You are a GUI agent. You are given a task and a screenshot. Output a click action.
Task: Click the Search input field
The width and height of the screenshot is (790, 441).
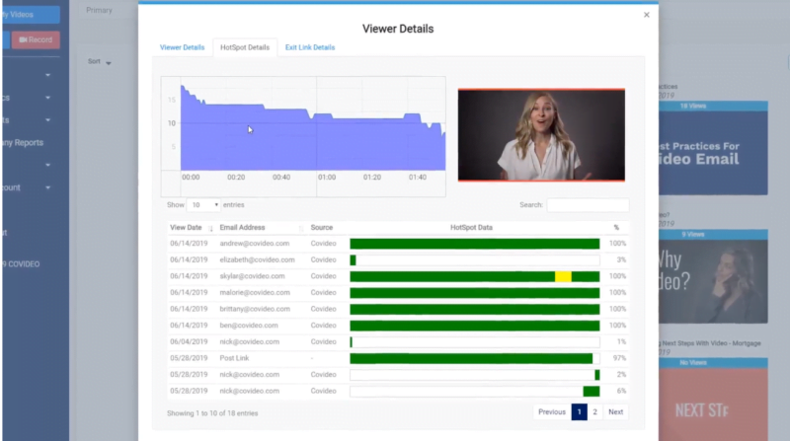[588, 205]
